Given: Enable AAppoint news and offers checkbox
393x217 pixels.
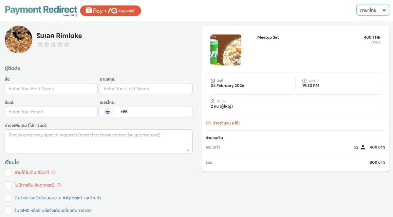Looking at the screenshot, I should click(8, 198).
